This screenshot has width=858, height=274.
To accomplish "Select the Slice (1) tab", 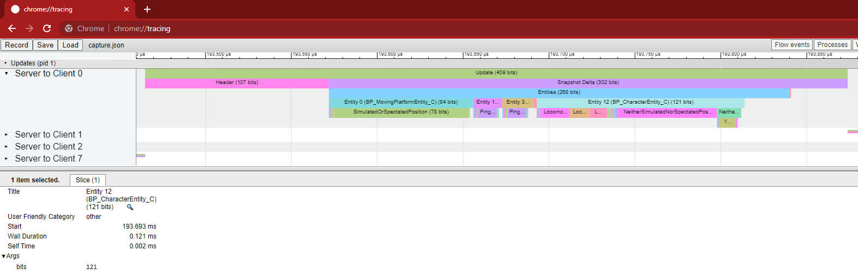I will 88,180.
